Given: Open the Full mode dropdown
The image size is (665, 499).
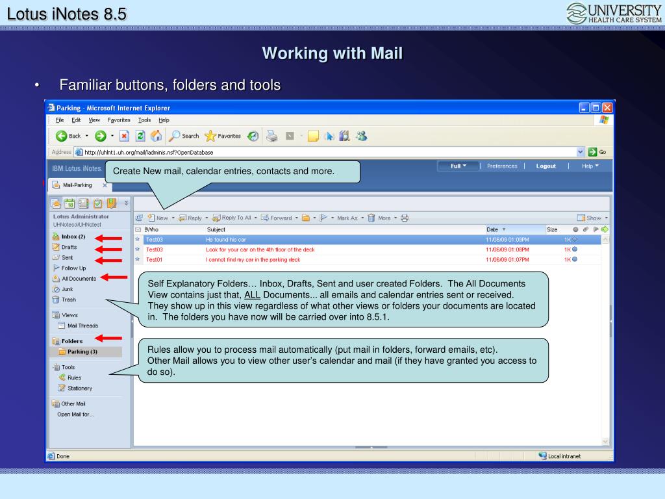Looking at the screenshot, I should 458,166.
